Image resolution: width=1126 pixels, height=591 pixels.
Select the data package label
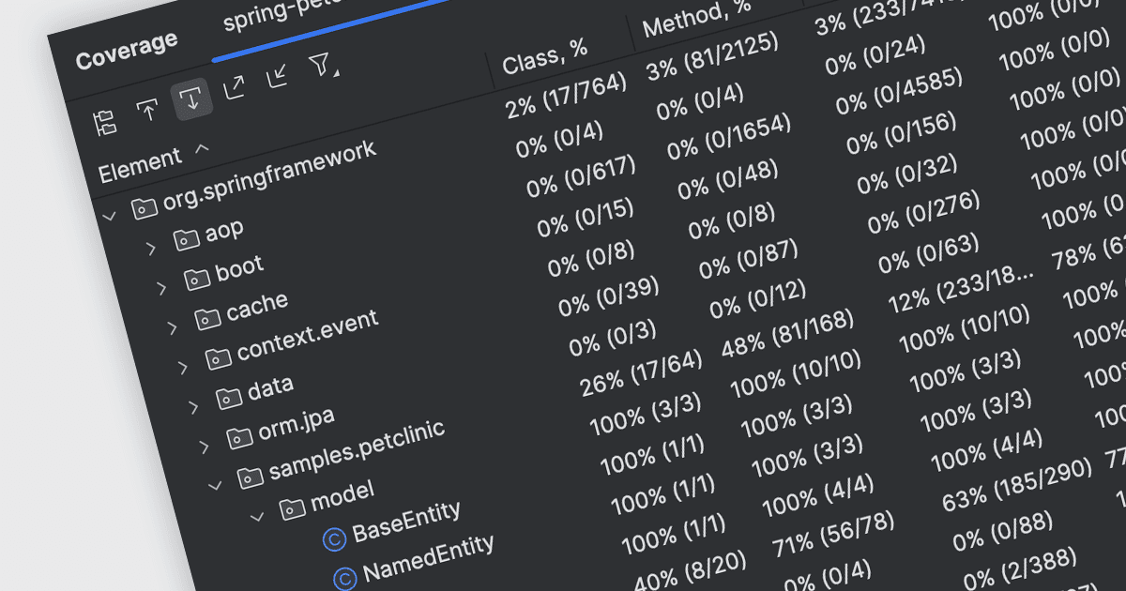(270, 388)
